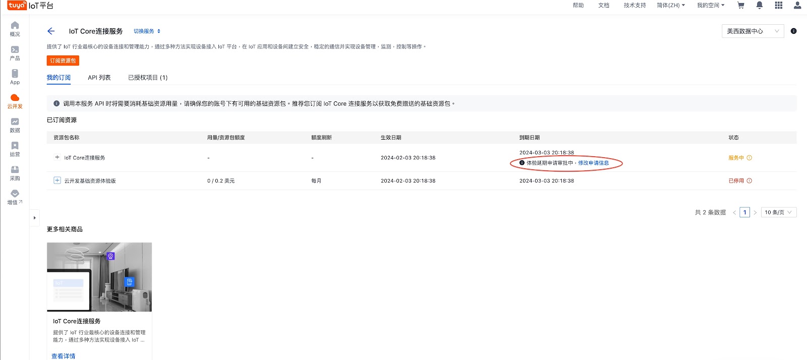This screenshot has height=360, width=807.
Task: Open the user account profile icon
Action: point(797,6)
